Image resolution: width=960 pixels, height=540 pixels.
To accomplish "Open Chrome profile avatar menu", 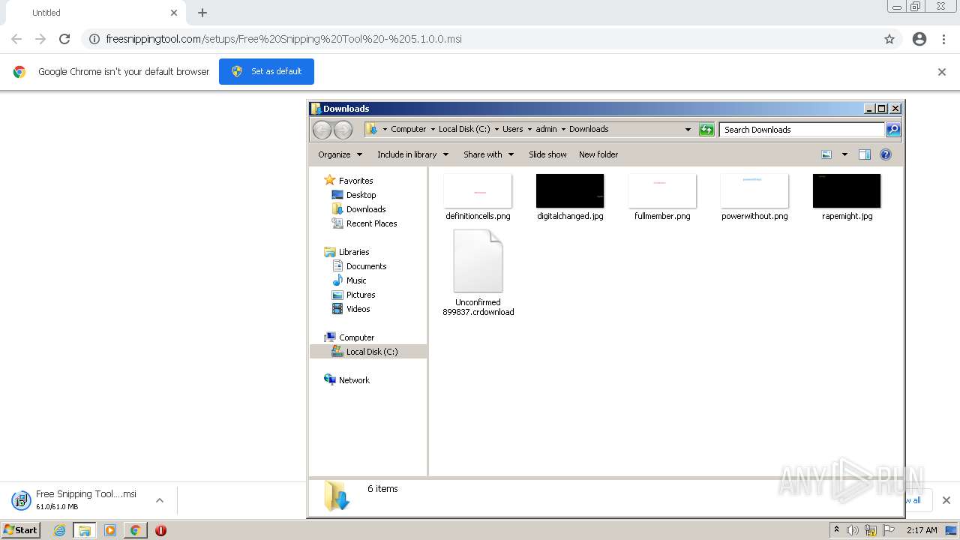I will coord(919,39).
